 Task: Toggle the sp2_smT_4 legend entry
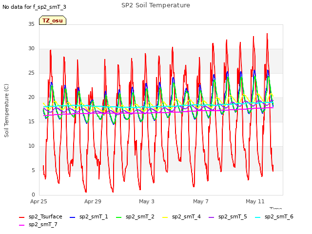(x=181, y=216)
